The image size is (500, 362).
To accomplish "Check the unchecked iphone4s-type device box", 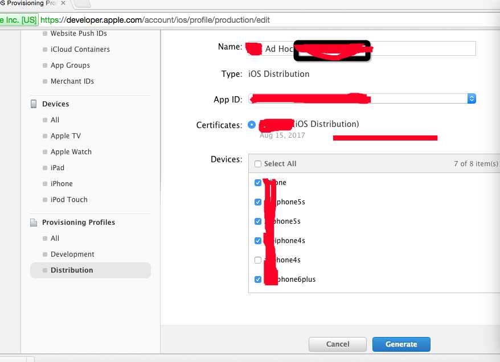I will coord(257,260).
